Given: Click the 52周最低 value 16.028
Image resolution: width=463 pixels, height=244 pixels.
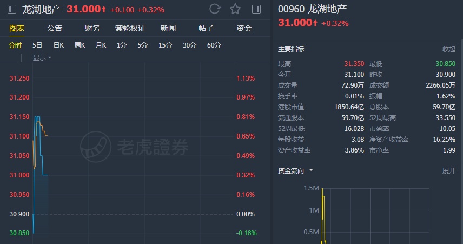Looking at the screenshot, I should pyautogui.click(x=354, y=129).
